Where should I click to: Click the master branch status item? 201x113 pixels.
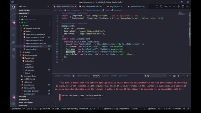coord(16,109)
